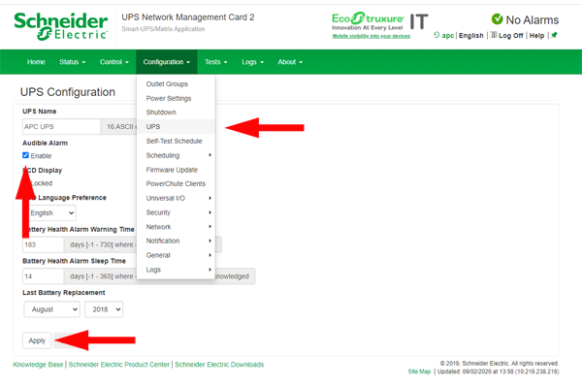This screenshot has height=387, width=582.
Task: Go to the Home page
Action: 36,62
